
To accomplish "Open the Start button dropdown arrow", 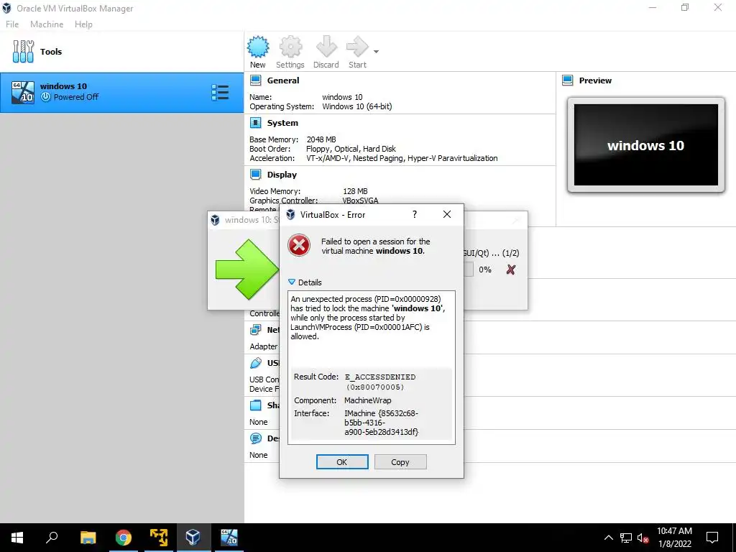I will tap(376, 52).
